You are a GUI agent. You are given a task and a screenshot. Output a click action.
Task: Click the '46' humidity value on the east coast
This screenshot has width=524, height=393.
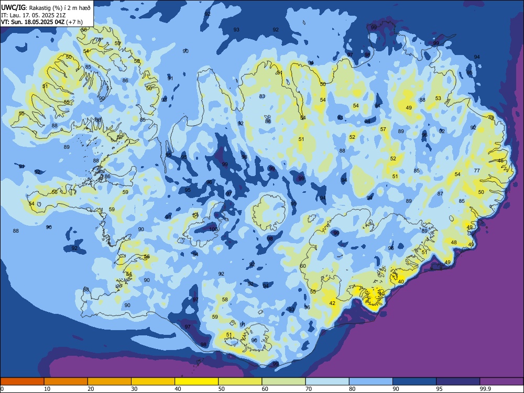pos(500,161)
